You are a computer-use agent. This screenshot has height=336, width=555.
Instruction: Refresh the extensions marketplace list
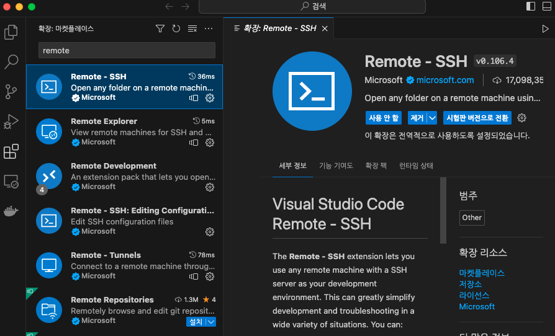[176, 29]
